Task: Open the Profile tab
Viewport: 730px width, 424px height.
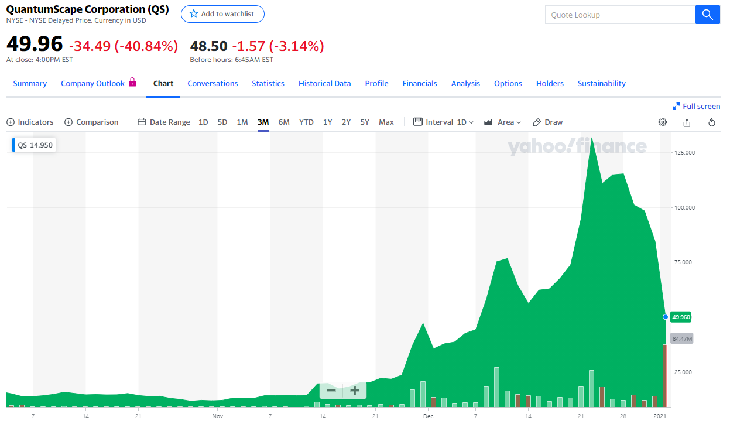Action: pyautogui.click(x=376, y=84)
